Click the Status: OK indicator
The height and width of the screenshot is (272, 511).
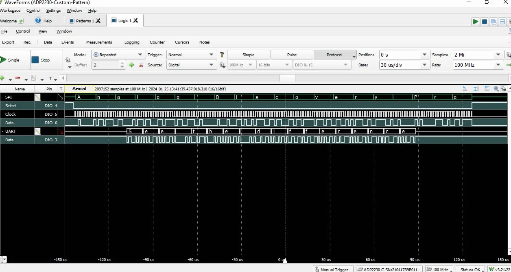coord(470,269)
